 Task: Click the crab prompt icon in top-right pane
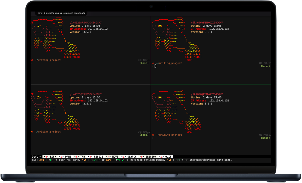pyautogui.click(x=153, y=63)
